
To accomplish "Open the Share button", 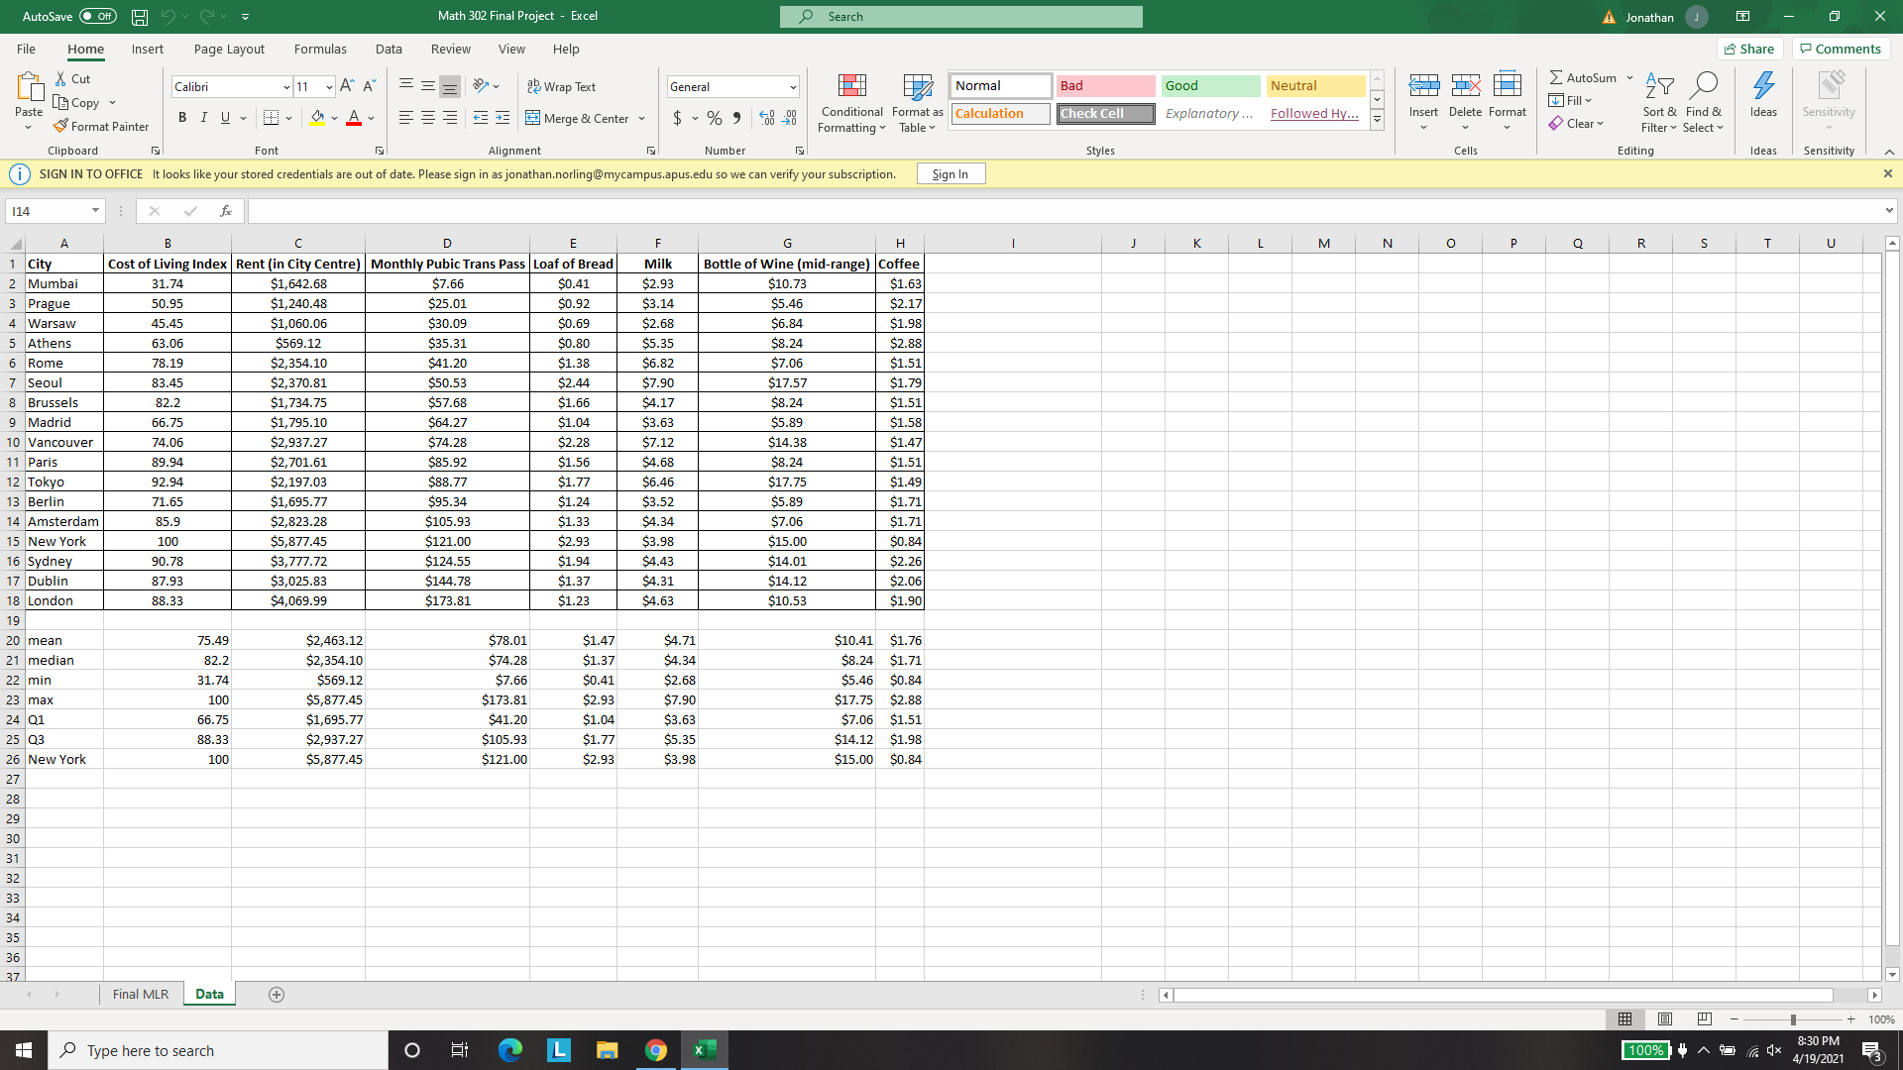I will click(x=1749, y=49).
